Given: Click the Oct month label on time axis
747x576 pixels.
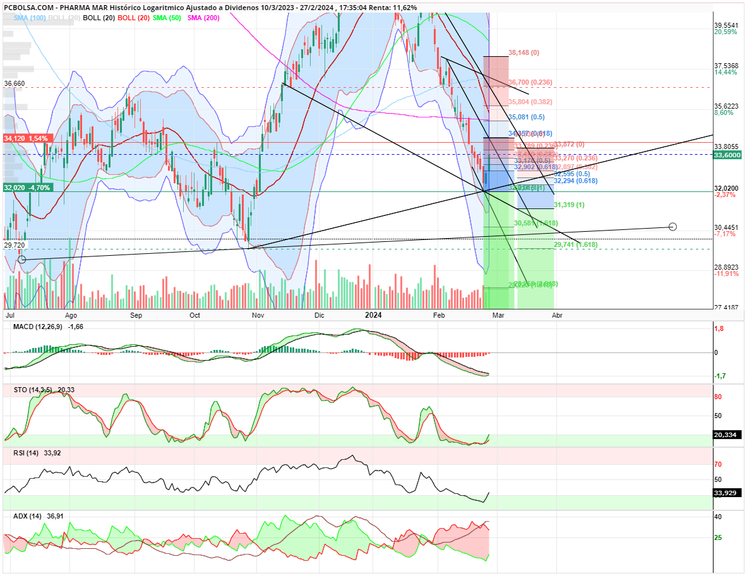Looking at the screenshot, I should click(194, 315).
